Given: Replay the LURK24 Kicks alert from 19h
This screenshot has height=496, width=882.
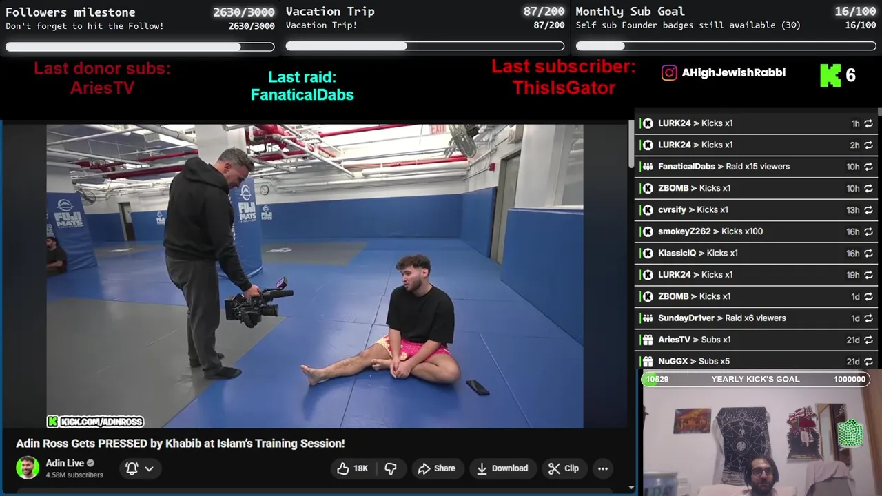Looking at the screenshot, I should [868, 275].
